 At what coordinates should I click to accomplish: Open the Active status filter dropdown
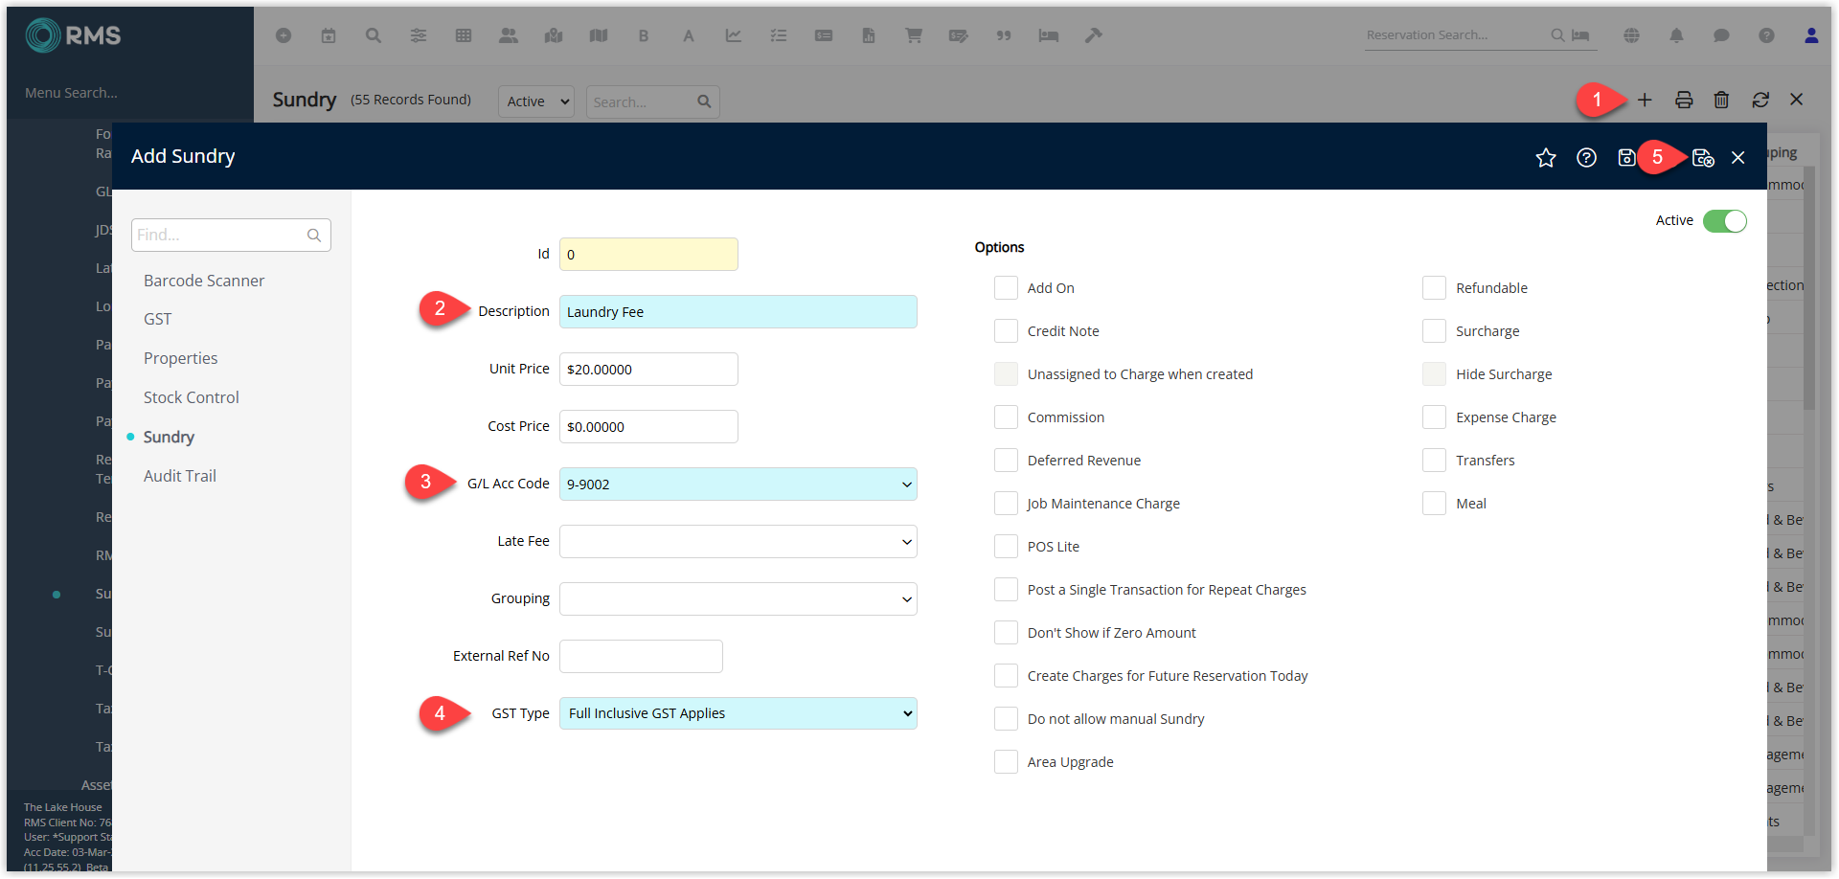click(x=536, y=101)
